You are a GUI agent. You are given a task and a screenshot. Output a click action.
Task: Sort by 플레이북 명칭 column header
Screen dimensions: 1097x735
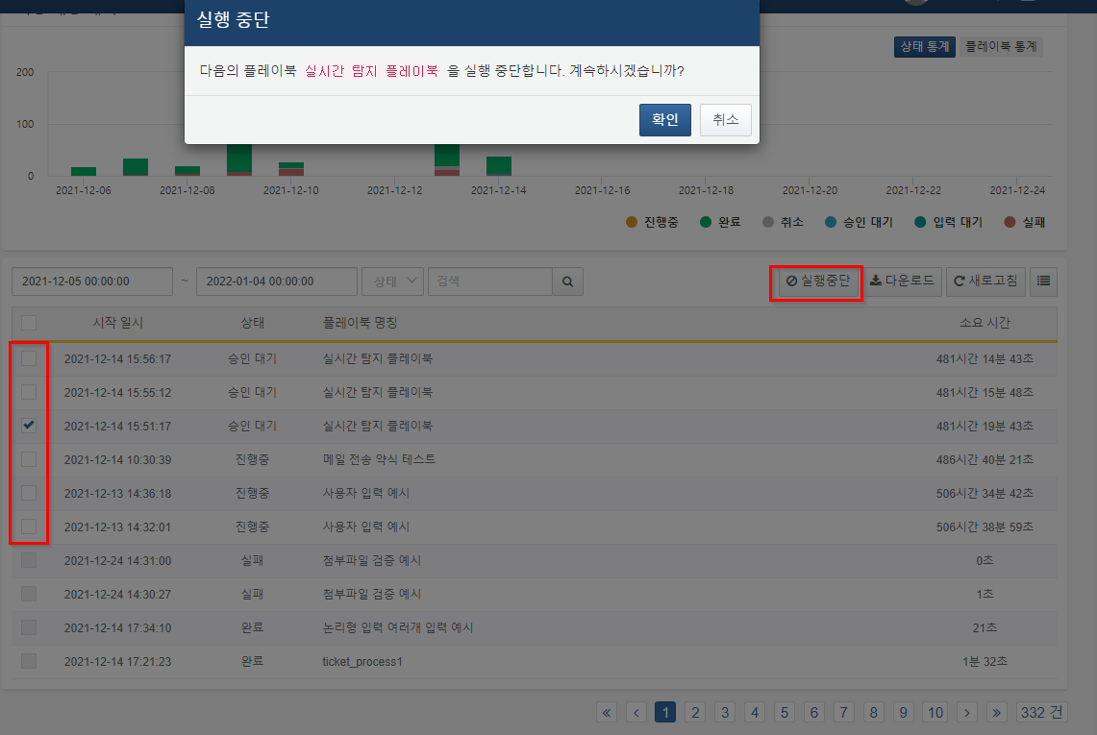[360, 323]
